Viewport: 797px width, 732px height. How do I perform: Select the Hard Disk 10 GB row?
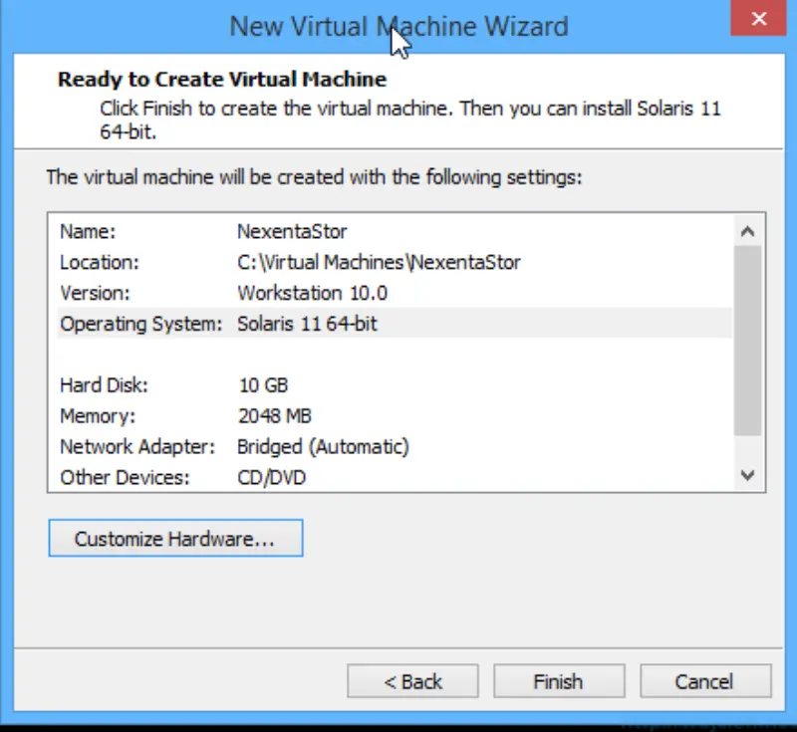(x=199, y=385)
